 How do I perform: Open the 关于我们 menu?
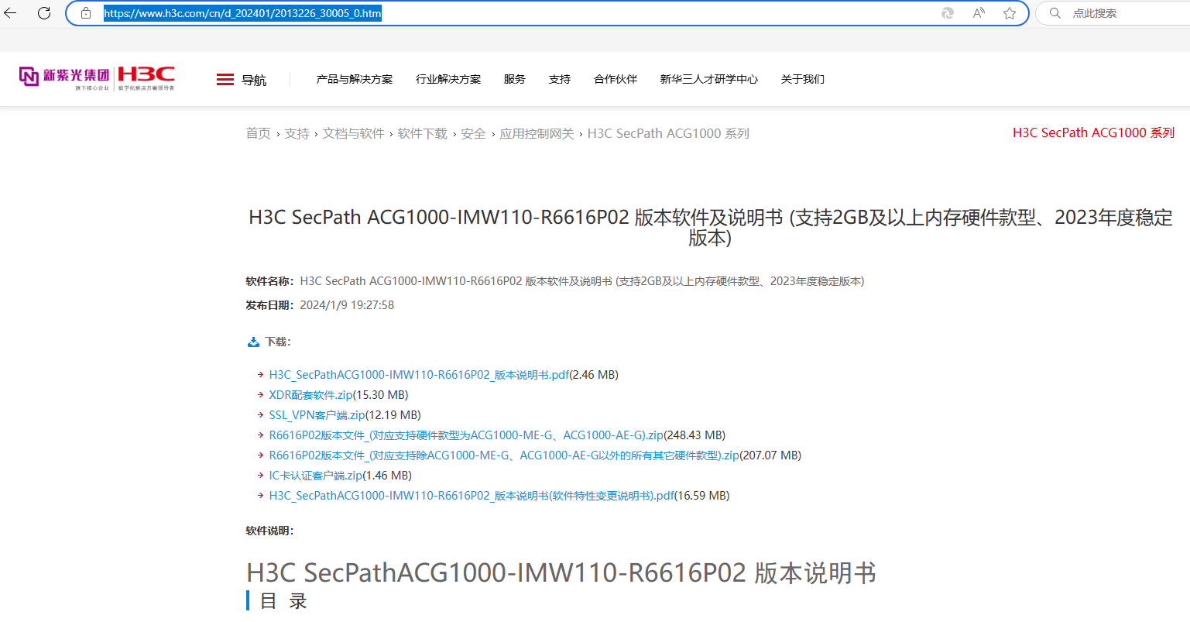point(803,79)
